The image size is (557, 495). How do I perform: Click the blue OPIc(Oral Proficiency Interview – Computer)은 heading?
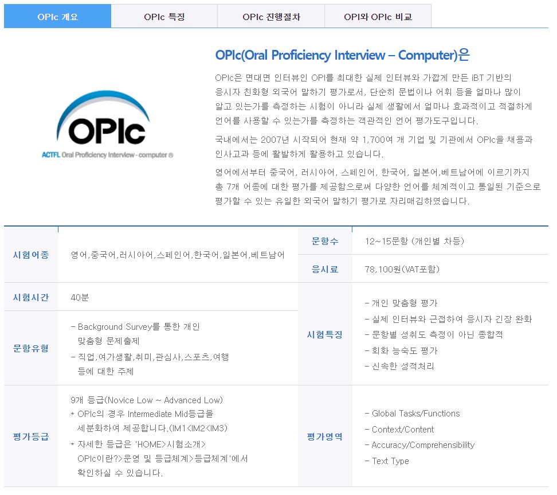[x=343, y=55]
